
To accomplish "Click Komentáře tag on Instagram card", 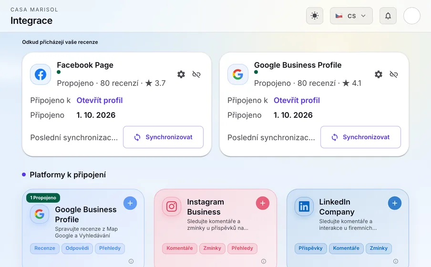I will 179,248.
